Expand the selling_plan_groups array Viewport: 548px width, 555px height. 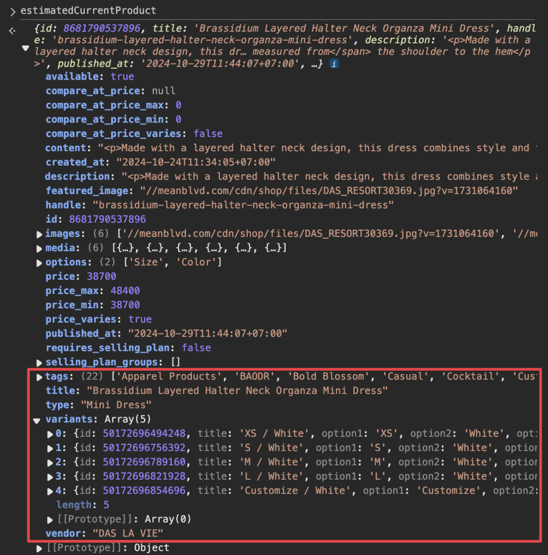coord(39,363)
